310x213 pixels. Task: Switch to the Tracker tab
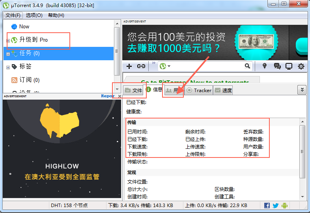coord(199,91)
